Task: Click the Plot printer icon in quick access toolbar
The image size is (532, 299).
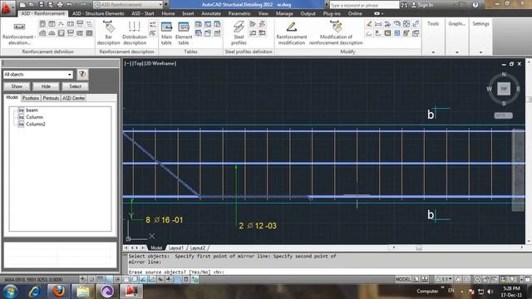Action: [60, 5]
